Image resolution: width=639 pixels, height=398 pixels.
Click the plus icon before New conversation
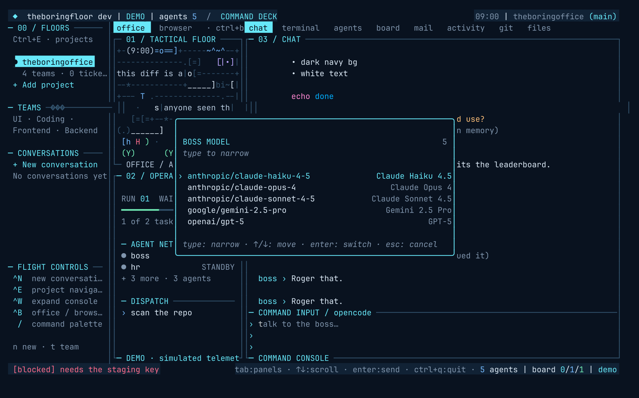pyautogui.click(x=15, y=165)
